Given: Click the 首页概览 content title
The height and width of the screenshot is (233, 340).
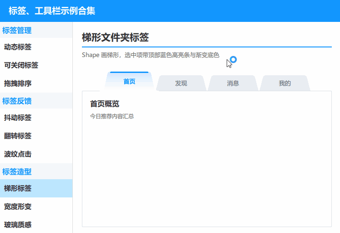Looking at the screenshot, I should tap(105, 104).
